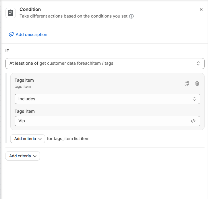Insert a variable using the code icon
The image size is (208, 199).
click(x=193, y=121)
